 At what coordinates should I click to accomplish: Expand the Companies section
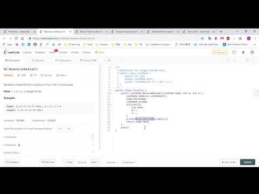coord(49,145)
